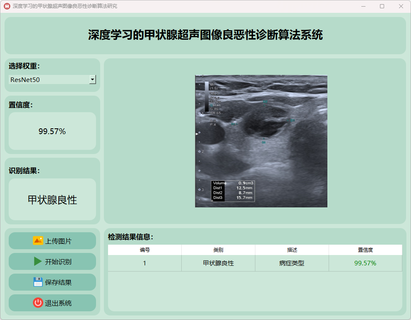Click row number 1 in results table
The width and height of the screenshot is (411, 320).
(x=144, y=263)
